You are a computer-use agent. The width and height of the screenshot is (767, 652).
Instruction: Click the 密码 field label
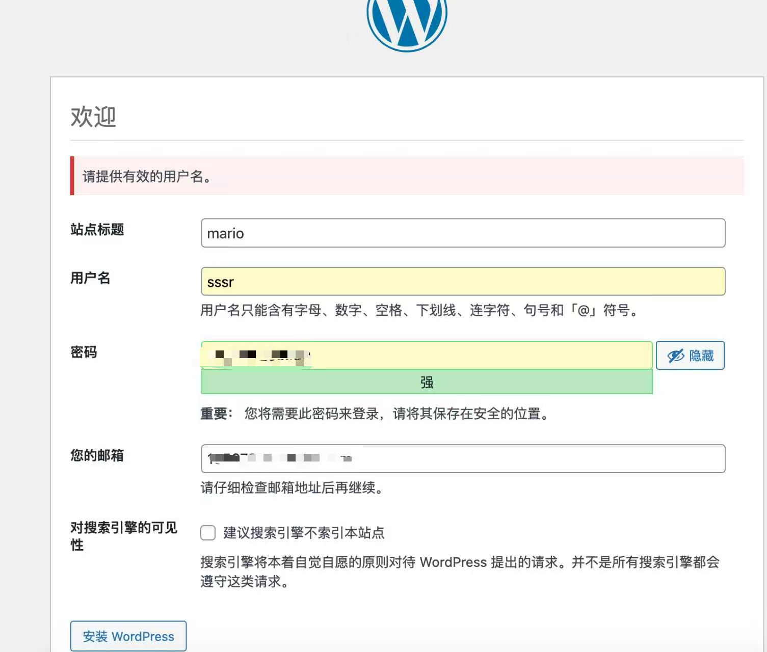pos(84,352)
